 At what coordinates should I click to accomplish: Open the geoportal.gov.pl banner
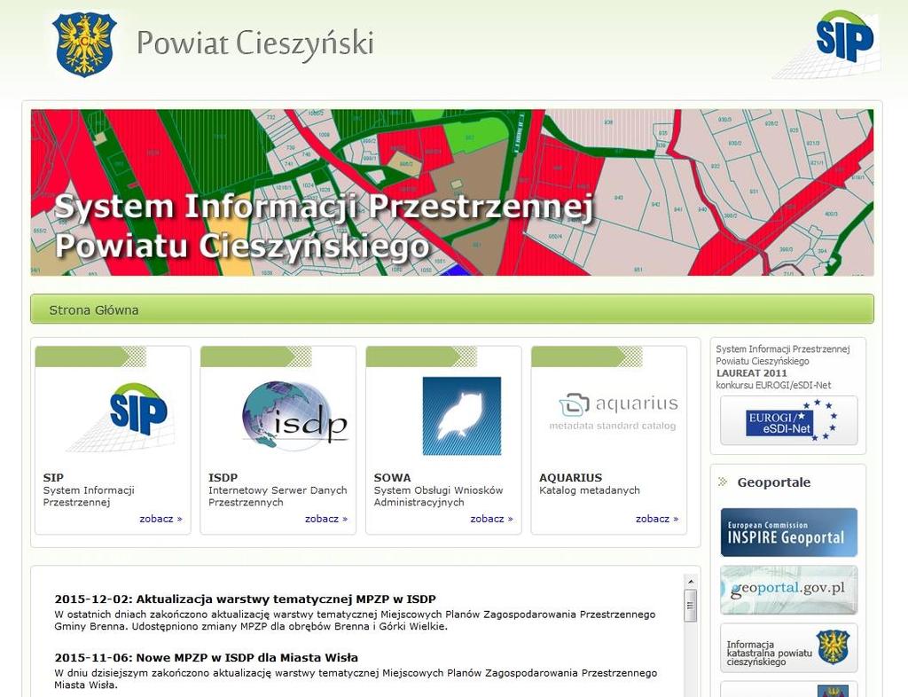pyautogui.click(x=788, y=590)
